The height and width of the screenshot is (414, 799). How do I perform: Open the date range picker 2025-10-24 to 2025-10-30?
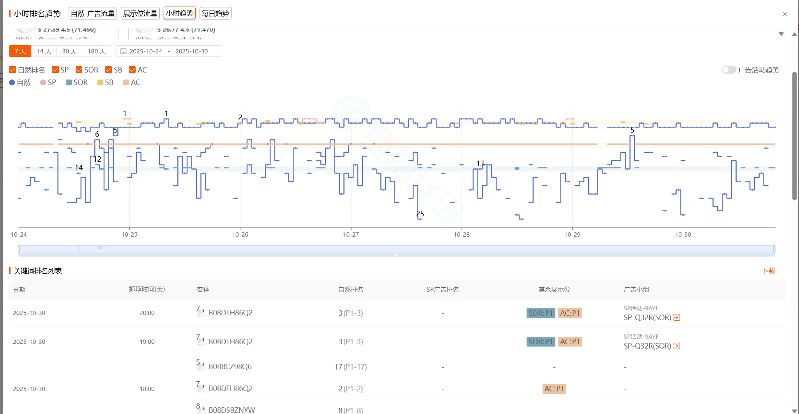click(168, 51)
